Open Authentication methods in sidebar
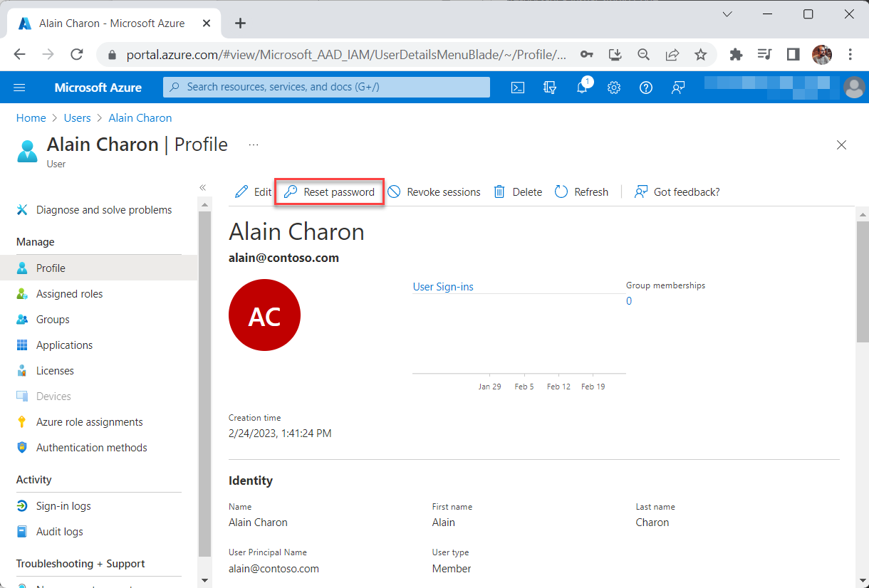The image size is (869, 588). point(91,448)
